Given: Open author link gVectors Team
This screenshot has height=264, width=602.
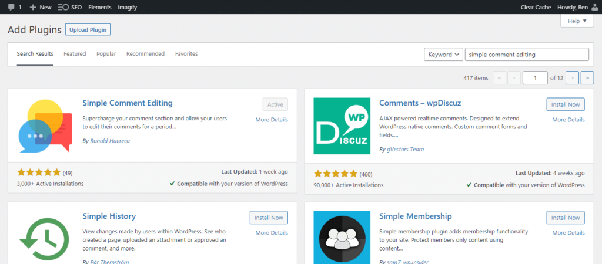Looking at the screenshot, I should point(406,149).
